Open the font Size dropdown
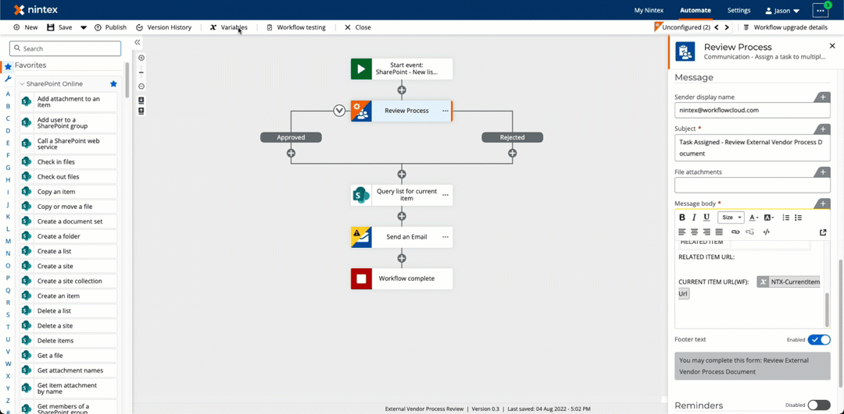 point(731,218)
